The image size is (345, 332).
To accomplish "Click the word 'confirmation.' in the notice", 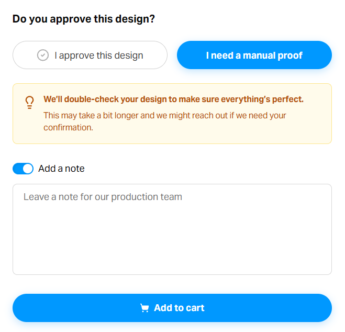I will [68, 127].
